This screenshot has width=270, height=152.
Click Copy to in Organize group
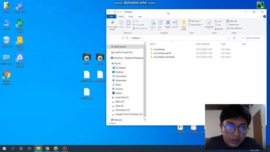[x=160, y=25]
